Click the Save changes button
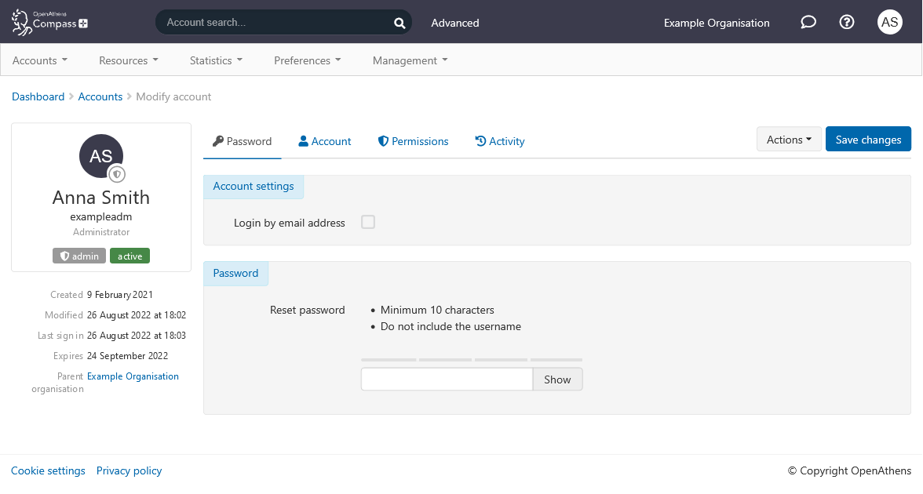Image resolution: width=923 pixels, height=494 pixels. pyautogui.click(x=868, y=139)
